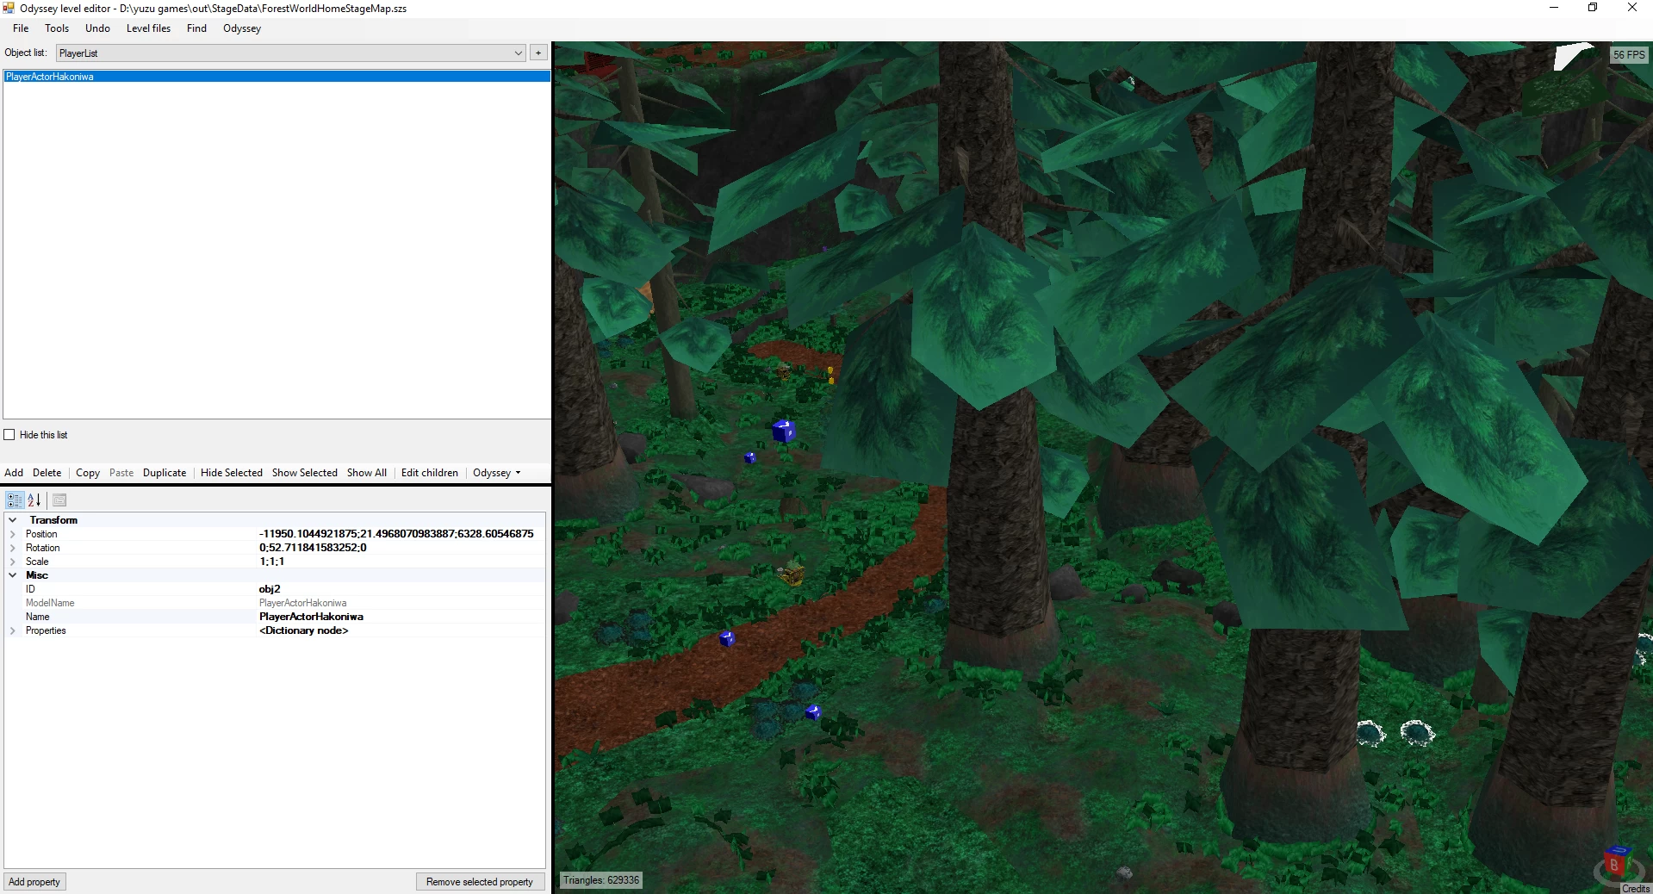This screenshot has height=894, width=1653.
Task: Click the Add property button
Action: pos(34,882)
